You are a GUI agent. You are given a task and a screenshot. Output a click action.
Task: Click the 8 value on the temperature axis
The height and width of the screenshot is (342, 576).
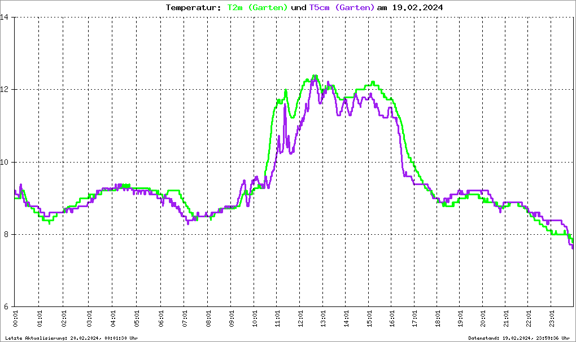pos(6,234)
